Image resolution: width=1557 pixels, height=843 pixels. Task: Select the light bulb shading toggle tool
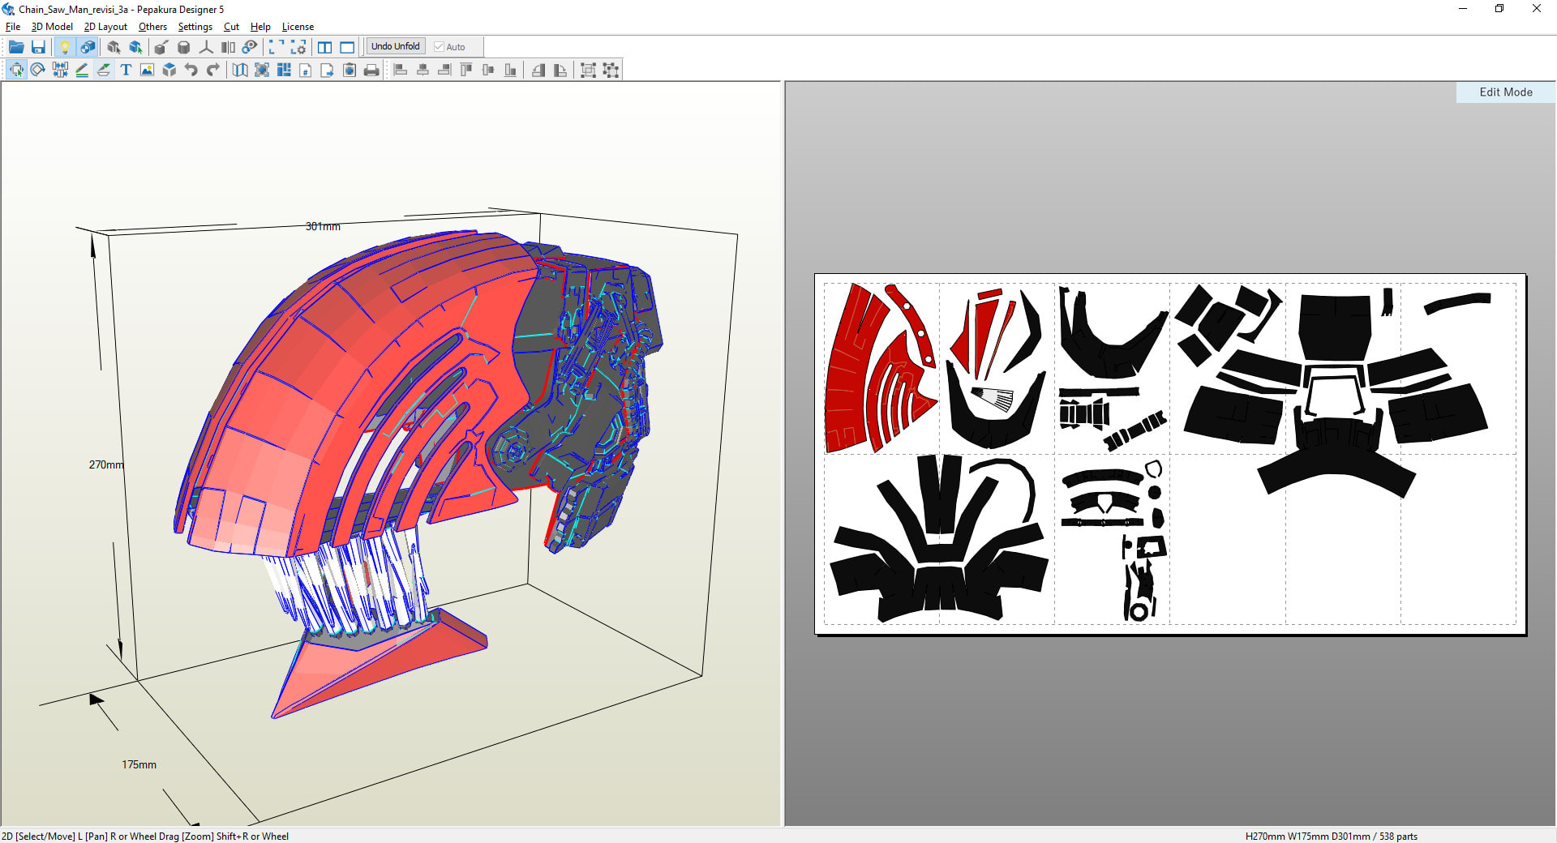click(x=66, y=46)
